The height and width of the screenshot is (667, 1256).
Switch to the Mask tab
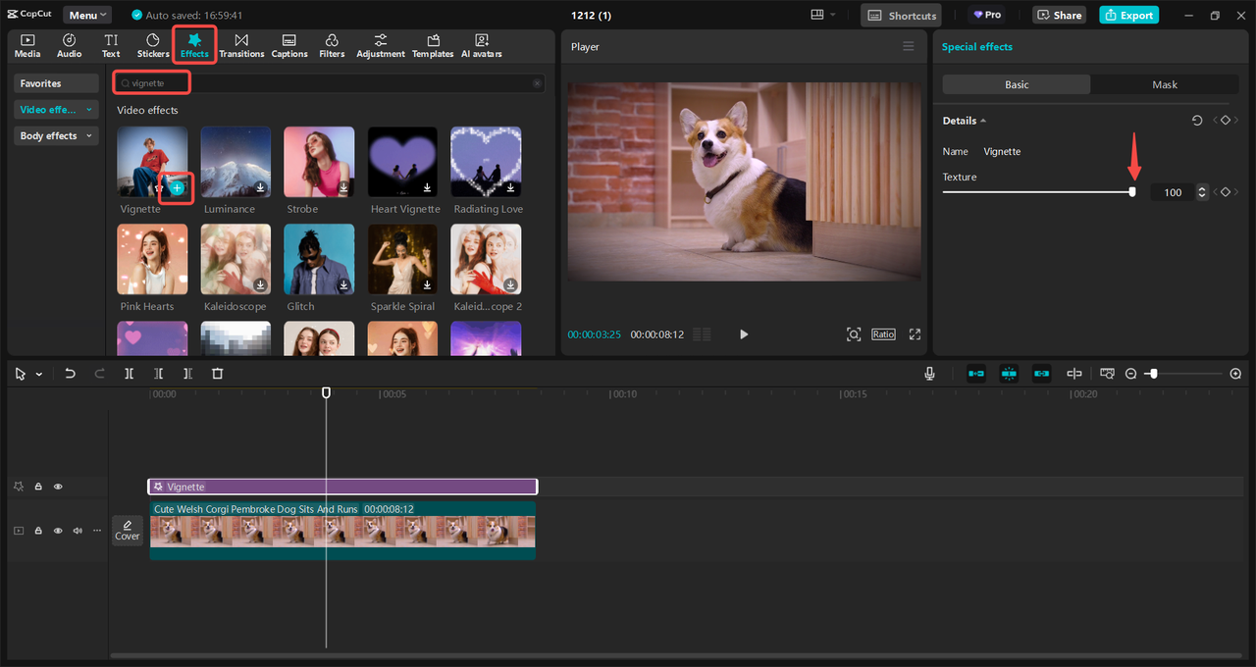(1164, 84)
